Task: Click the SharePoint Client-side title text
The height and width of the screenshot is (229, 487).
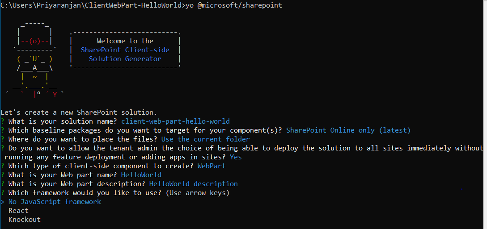Action: [125, 50]
